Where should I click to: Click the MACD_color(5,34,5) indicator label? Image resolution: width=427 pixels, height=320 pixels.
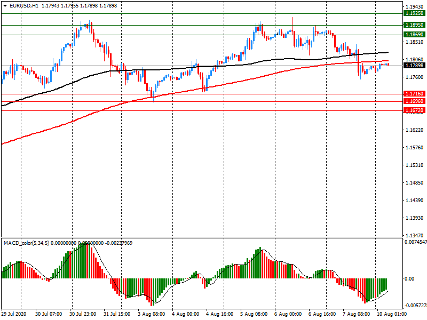(26, 243)
